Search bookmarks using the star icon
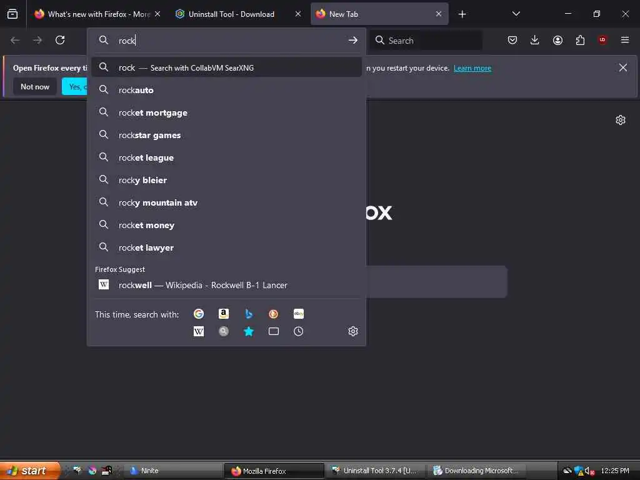The image size is (640, 480). [x=249, y=331]
